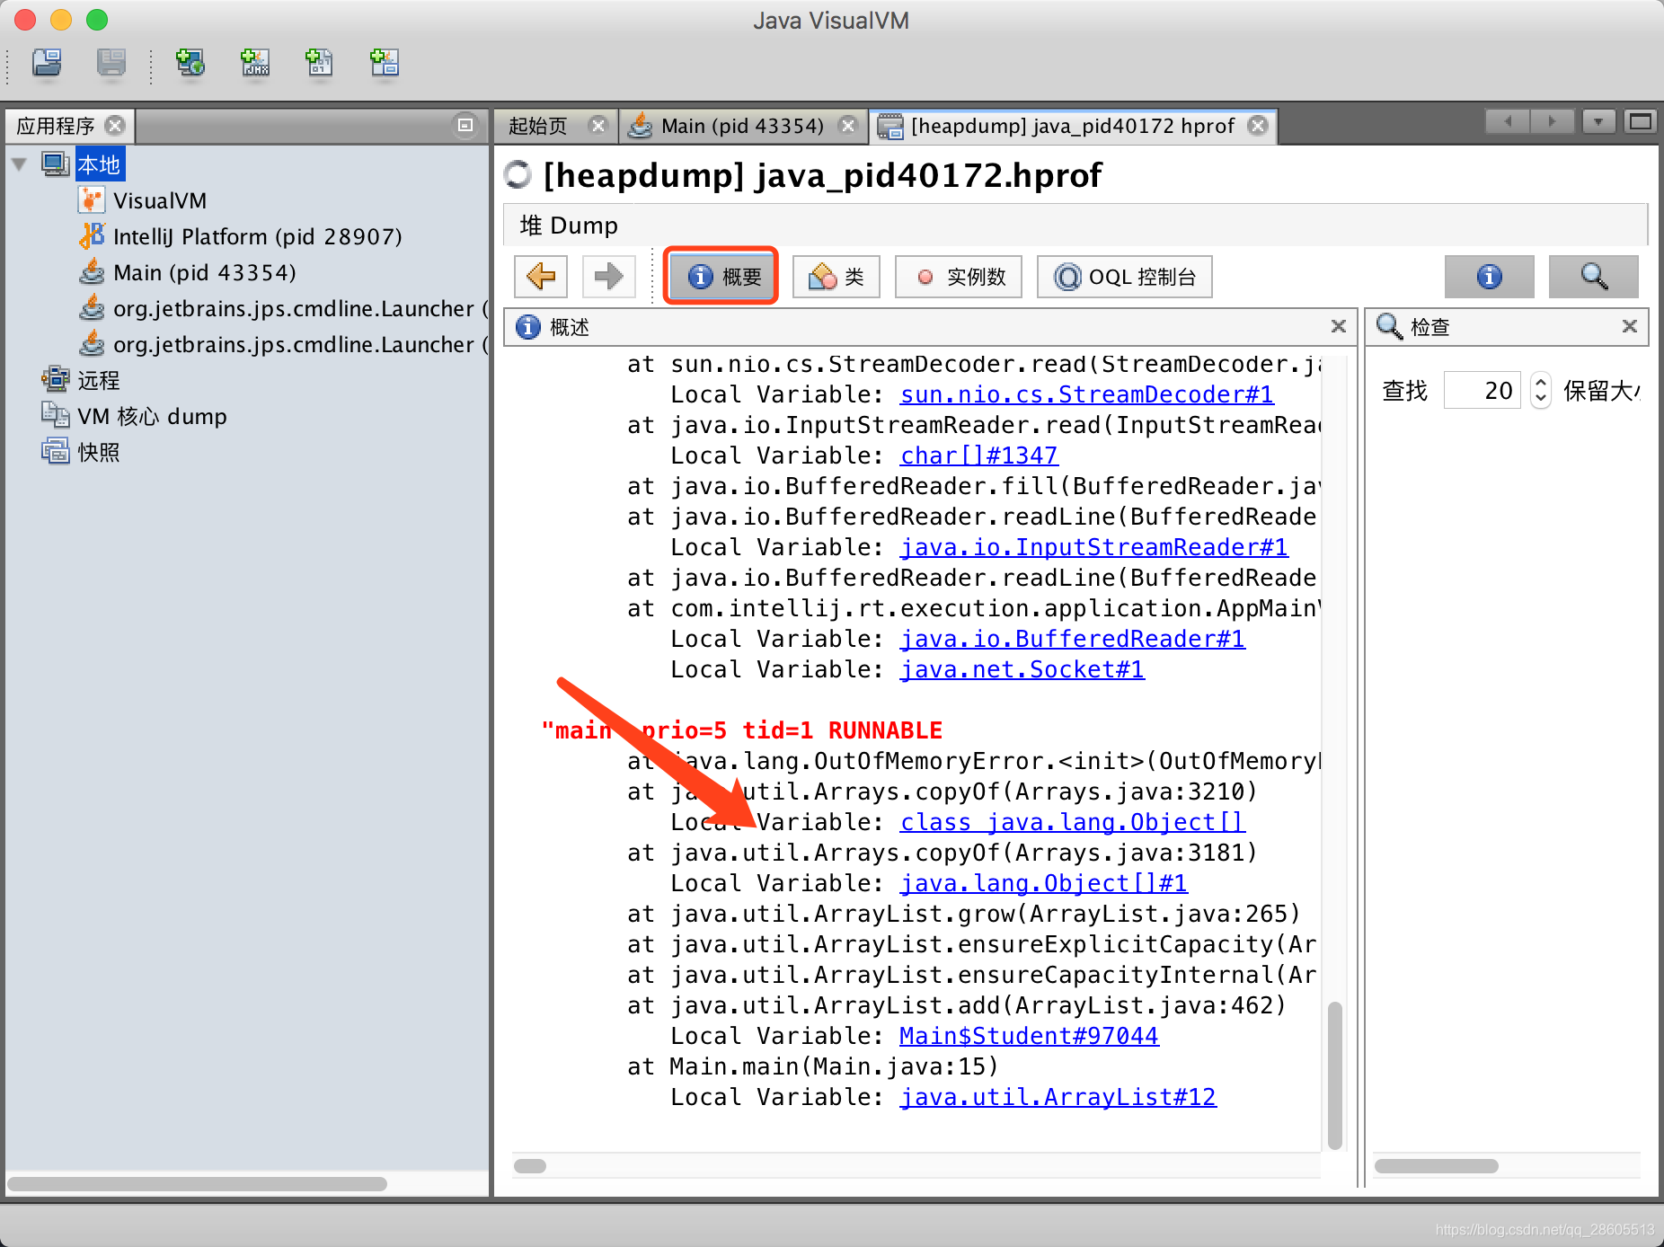Toggle the magnifier search panel button
The width and height of the screenshot is (1664, 1247).
click(1593, 276)
